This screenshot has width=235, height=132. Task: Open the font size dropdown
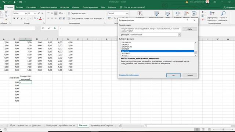pos(35,14)
